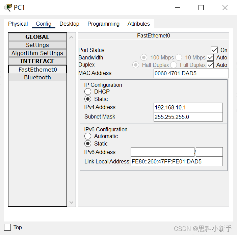Click the IPv6 Configuration heading
Screen dimensions: 237x235
(x=106, y=129)
